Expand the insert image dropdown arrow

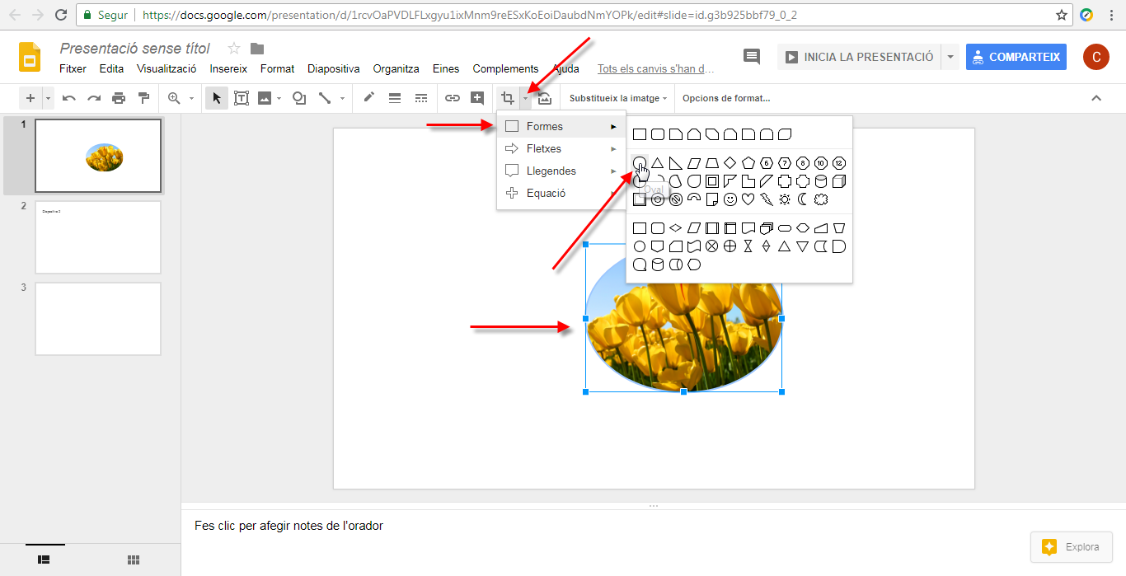(x=279, y=98)
